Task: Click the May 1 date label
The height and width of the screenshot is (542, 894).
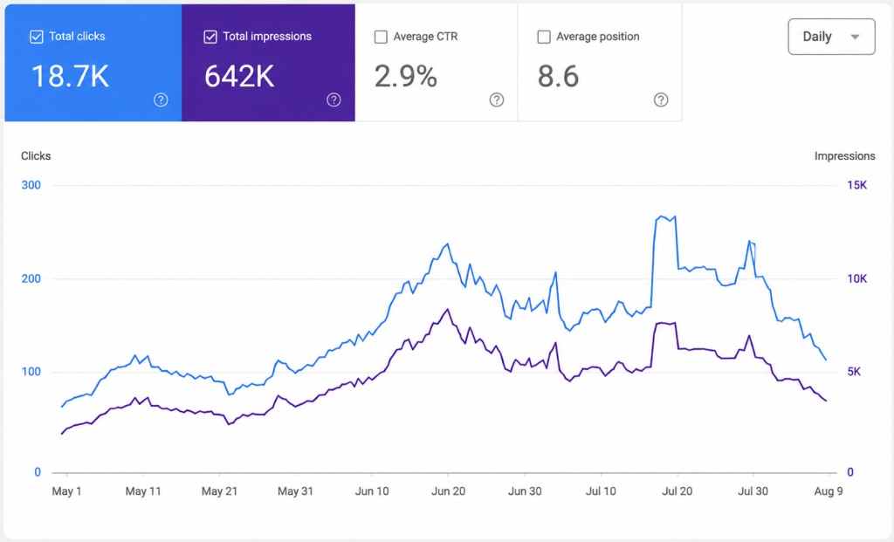Action: pos(66,491)
